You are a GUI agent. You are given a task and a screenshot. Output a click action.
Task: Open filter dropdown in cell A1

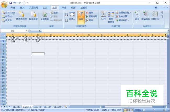point(17,38)
